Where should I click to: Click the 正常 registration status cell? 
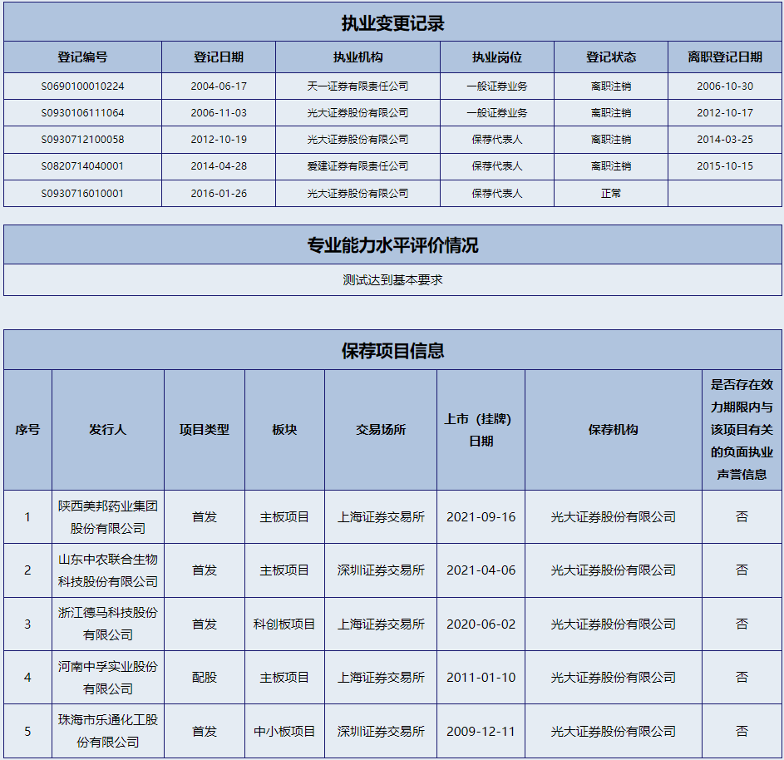610,194
